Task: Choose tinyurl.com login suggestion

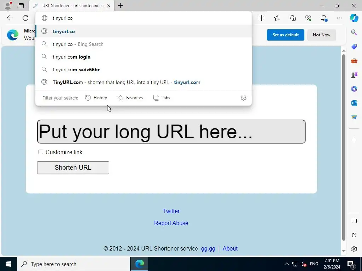Action: [x=144, y=57]
